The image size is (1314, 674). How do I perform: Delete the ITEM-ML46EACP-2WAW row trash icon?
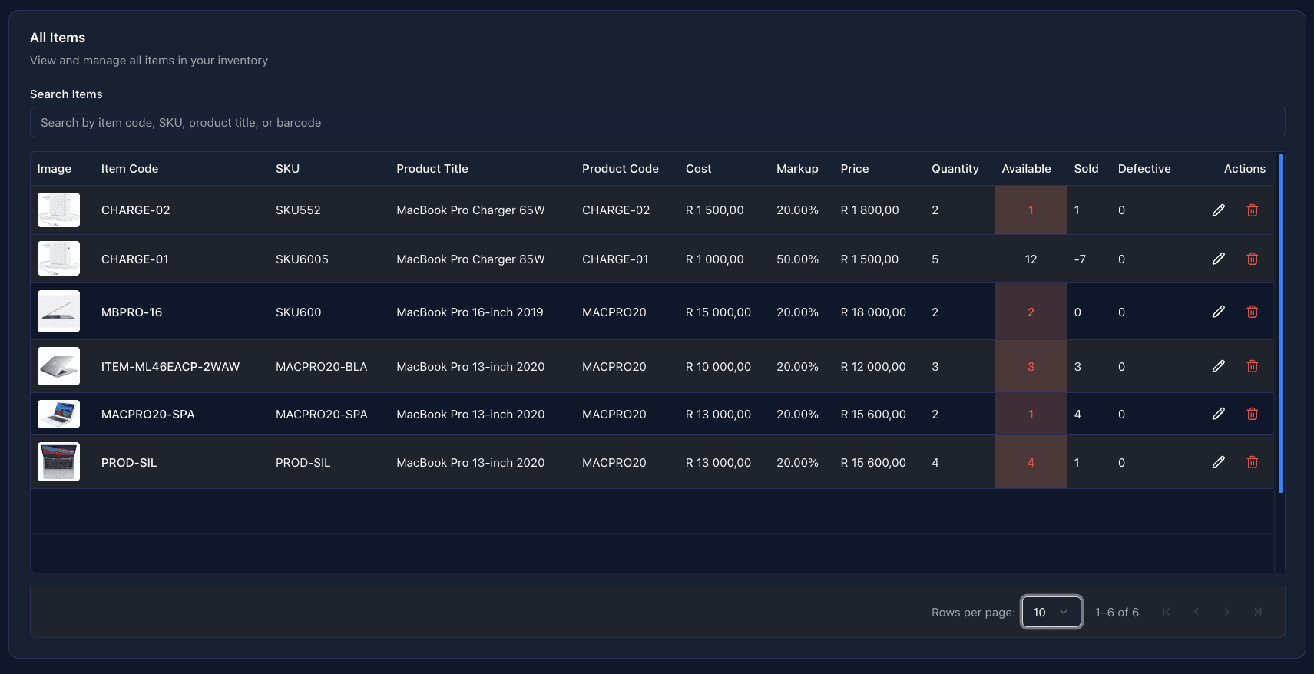click(x=1252, y=366)
